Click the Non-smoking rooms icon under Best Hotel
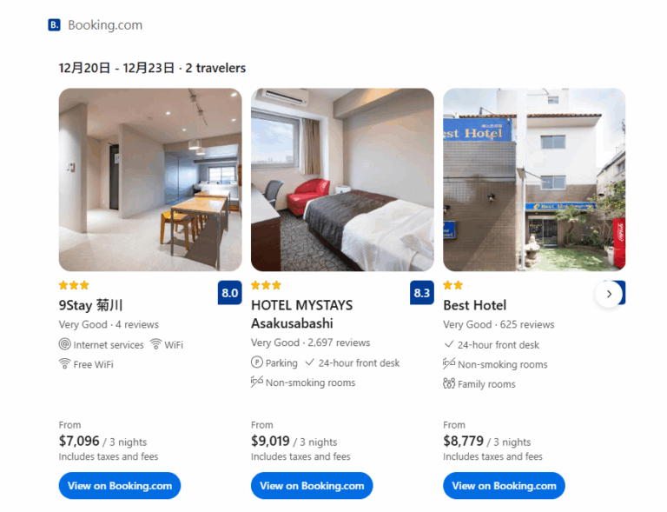 point(449,363)
